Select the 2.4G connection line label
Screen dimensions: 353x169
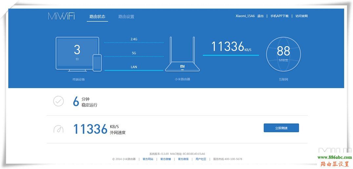click(134, 39)
